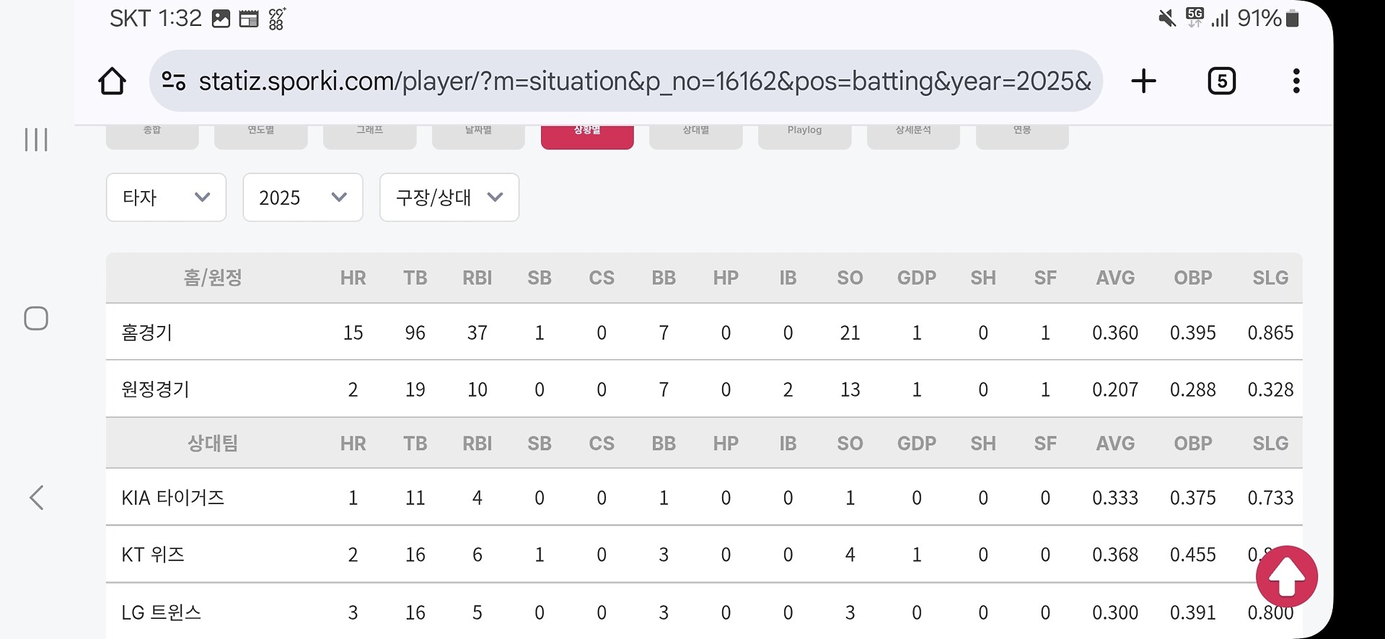Tap the site info icon in address bar
Image resolution: width=1385 pixels, height=639 pixels.
click(x=173, y=81)
